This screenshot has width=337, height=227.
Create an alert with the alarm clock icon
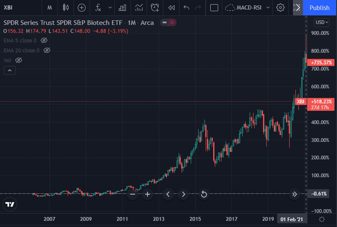(155, 8)
